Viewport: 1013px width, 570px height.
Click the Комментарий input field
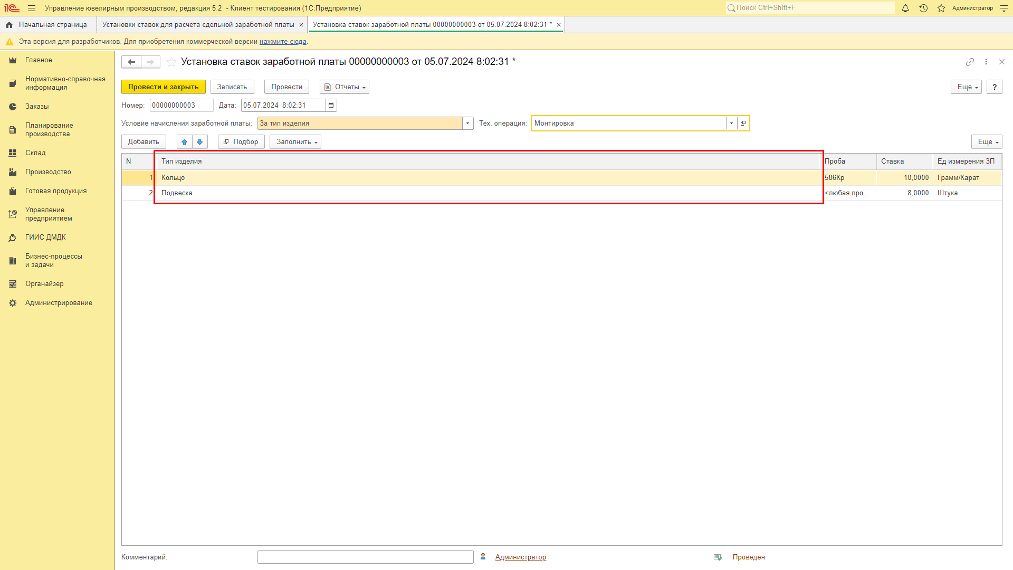point(365,557)
